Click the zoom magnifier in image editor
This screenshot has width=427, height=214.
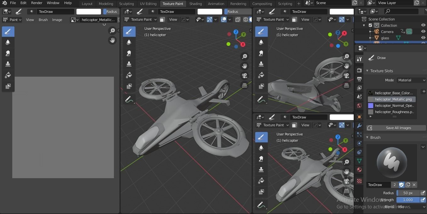(x=112, y=30)
